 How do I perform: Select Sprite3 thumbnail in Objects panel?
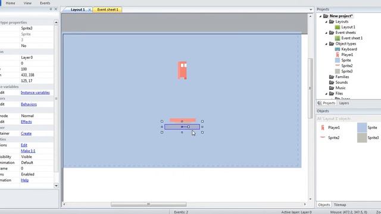coord(362,138)
